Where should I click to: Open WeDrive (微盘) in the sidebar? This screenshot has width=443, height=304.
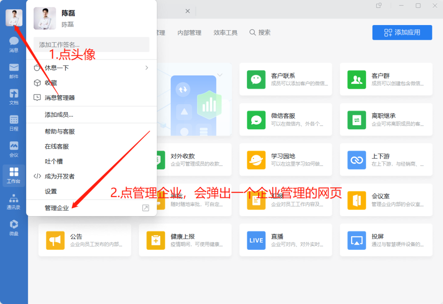point(14,228)
